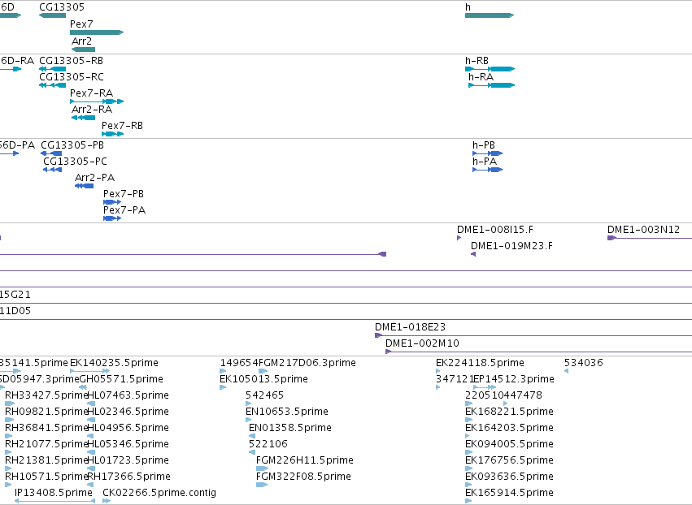
Task: Click the HL02346.5prime EST label
Action: 128,412
